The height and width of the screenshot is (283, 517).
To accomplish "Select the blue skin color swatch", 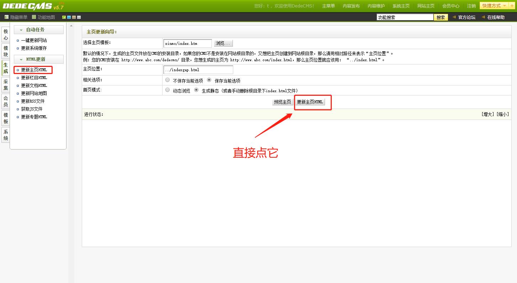I will click(69, 17).
